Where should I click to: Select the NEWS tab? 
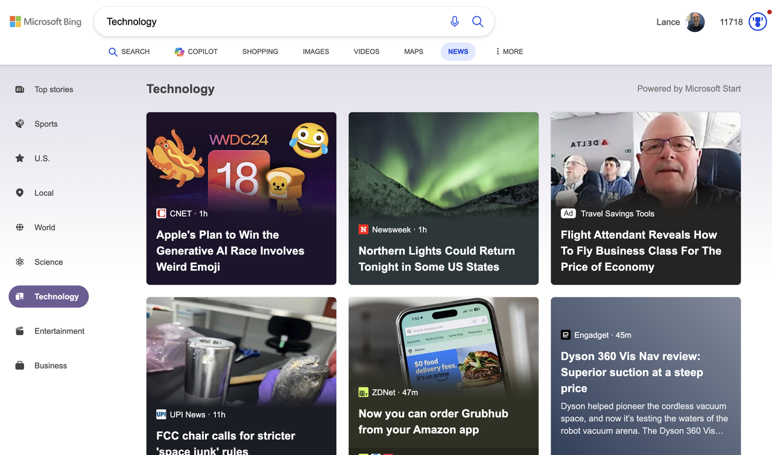click(458, 52)
